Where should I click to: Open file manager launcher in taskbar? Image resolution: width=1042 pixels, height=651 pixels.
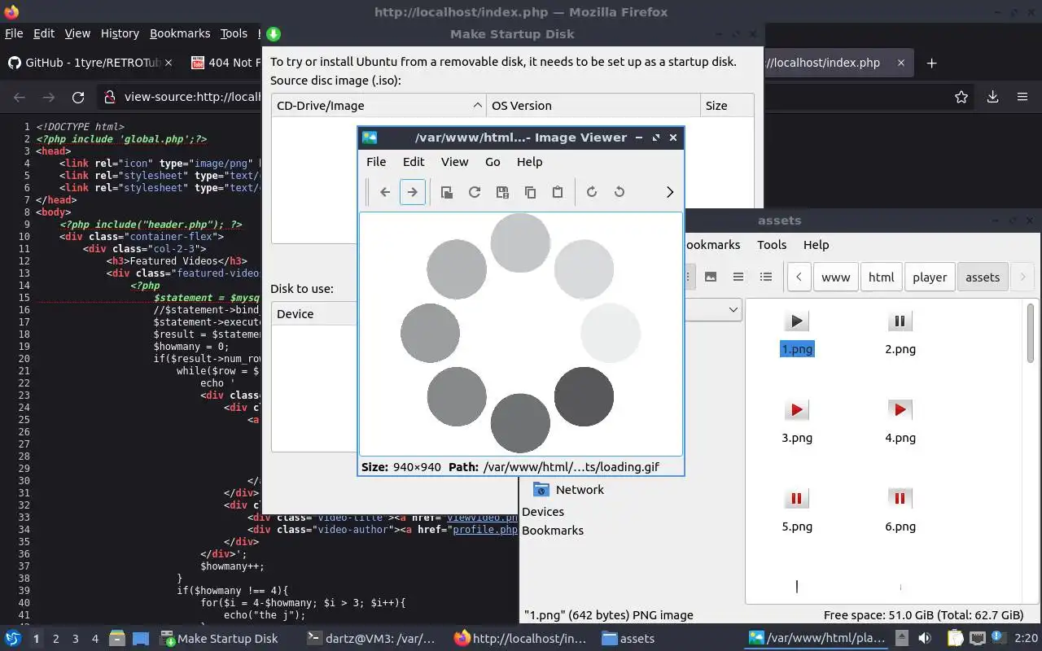tap(116, 639)
